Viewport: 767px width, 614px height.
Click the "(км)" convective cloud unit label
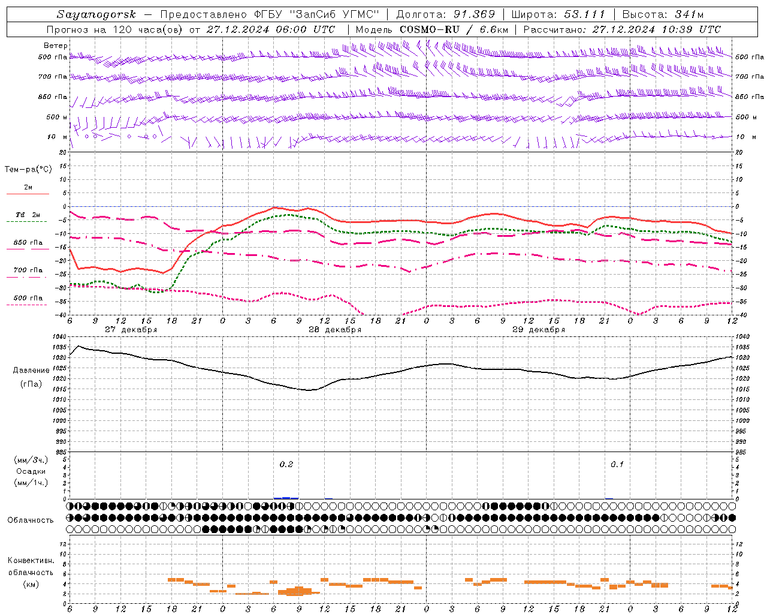[31, 584]
